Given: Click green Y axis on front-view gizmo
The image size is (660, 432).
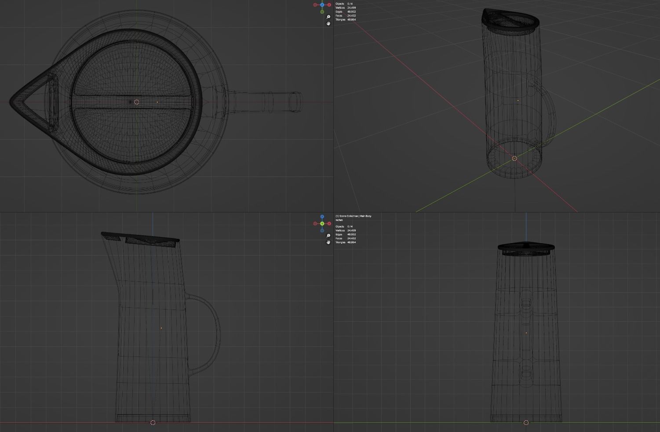Looking at the screenshot, I should pyautogui.click(x=322, y=223).
